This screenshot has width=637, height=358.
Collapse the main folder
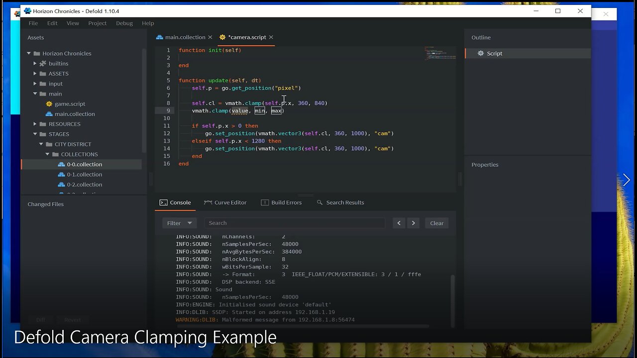[x=35, y=93]
